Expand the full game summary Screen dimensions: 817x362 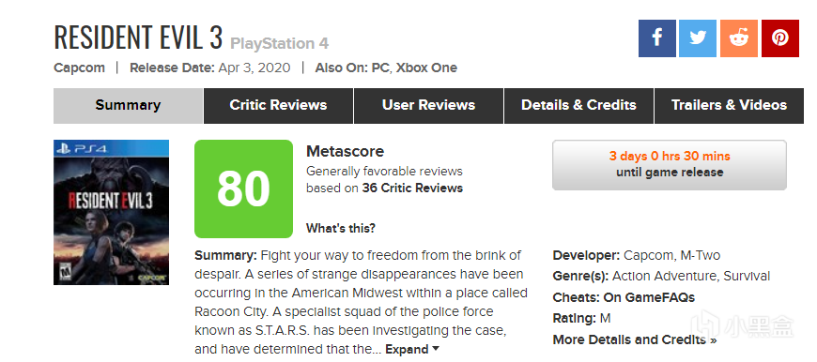click(412, 349)
